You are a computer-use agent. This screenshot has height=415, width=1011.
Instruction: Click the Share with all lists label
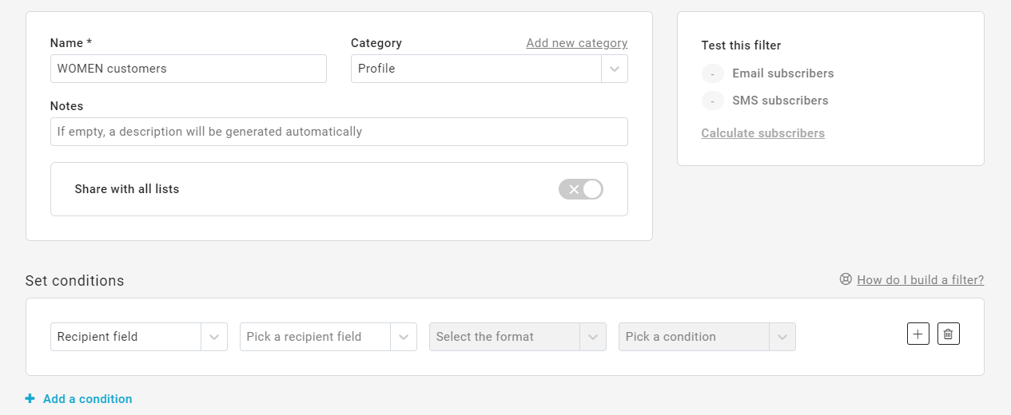[x=127, y=189]
